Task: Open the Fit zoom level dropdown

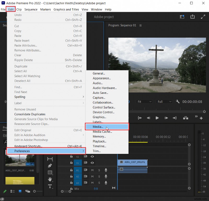Action: (x=145, y=101)
